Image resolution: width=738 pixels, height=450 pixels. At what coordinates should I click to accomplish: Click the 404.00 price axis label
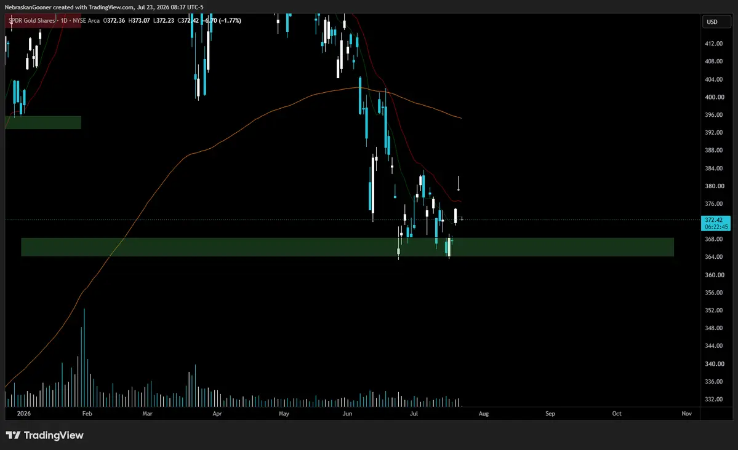pos(713,79)
